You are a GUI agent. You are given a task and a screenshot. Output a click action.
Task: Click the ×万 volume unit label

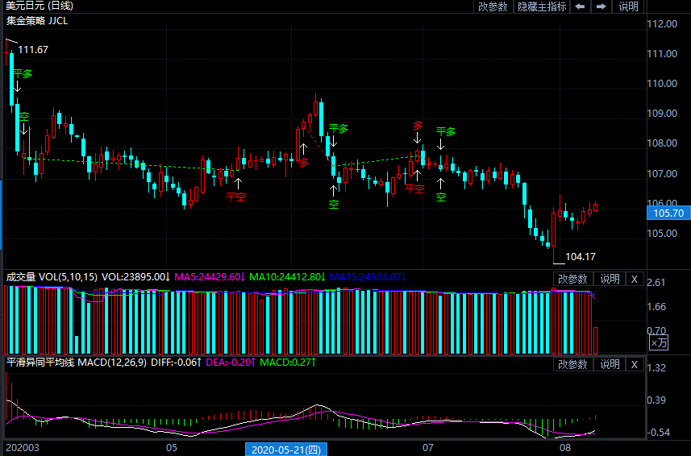[659, 343]
